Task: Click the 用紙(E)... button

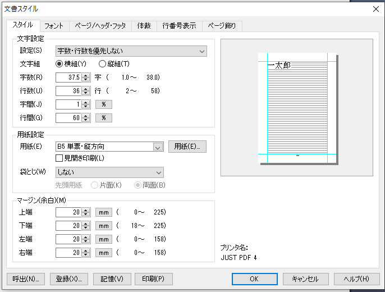Action: click(187, 147)
